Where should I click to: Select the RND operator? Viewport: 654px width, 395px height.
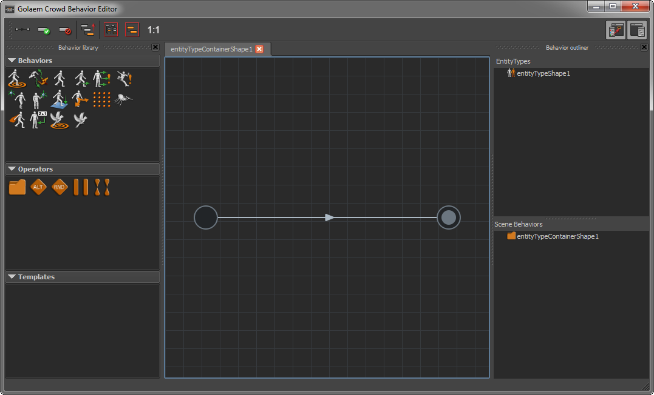[x=60, y=187]
